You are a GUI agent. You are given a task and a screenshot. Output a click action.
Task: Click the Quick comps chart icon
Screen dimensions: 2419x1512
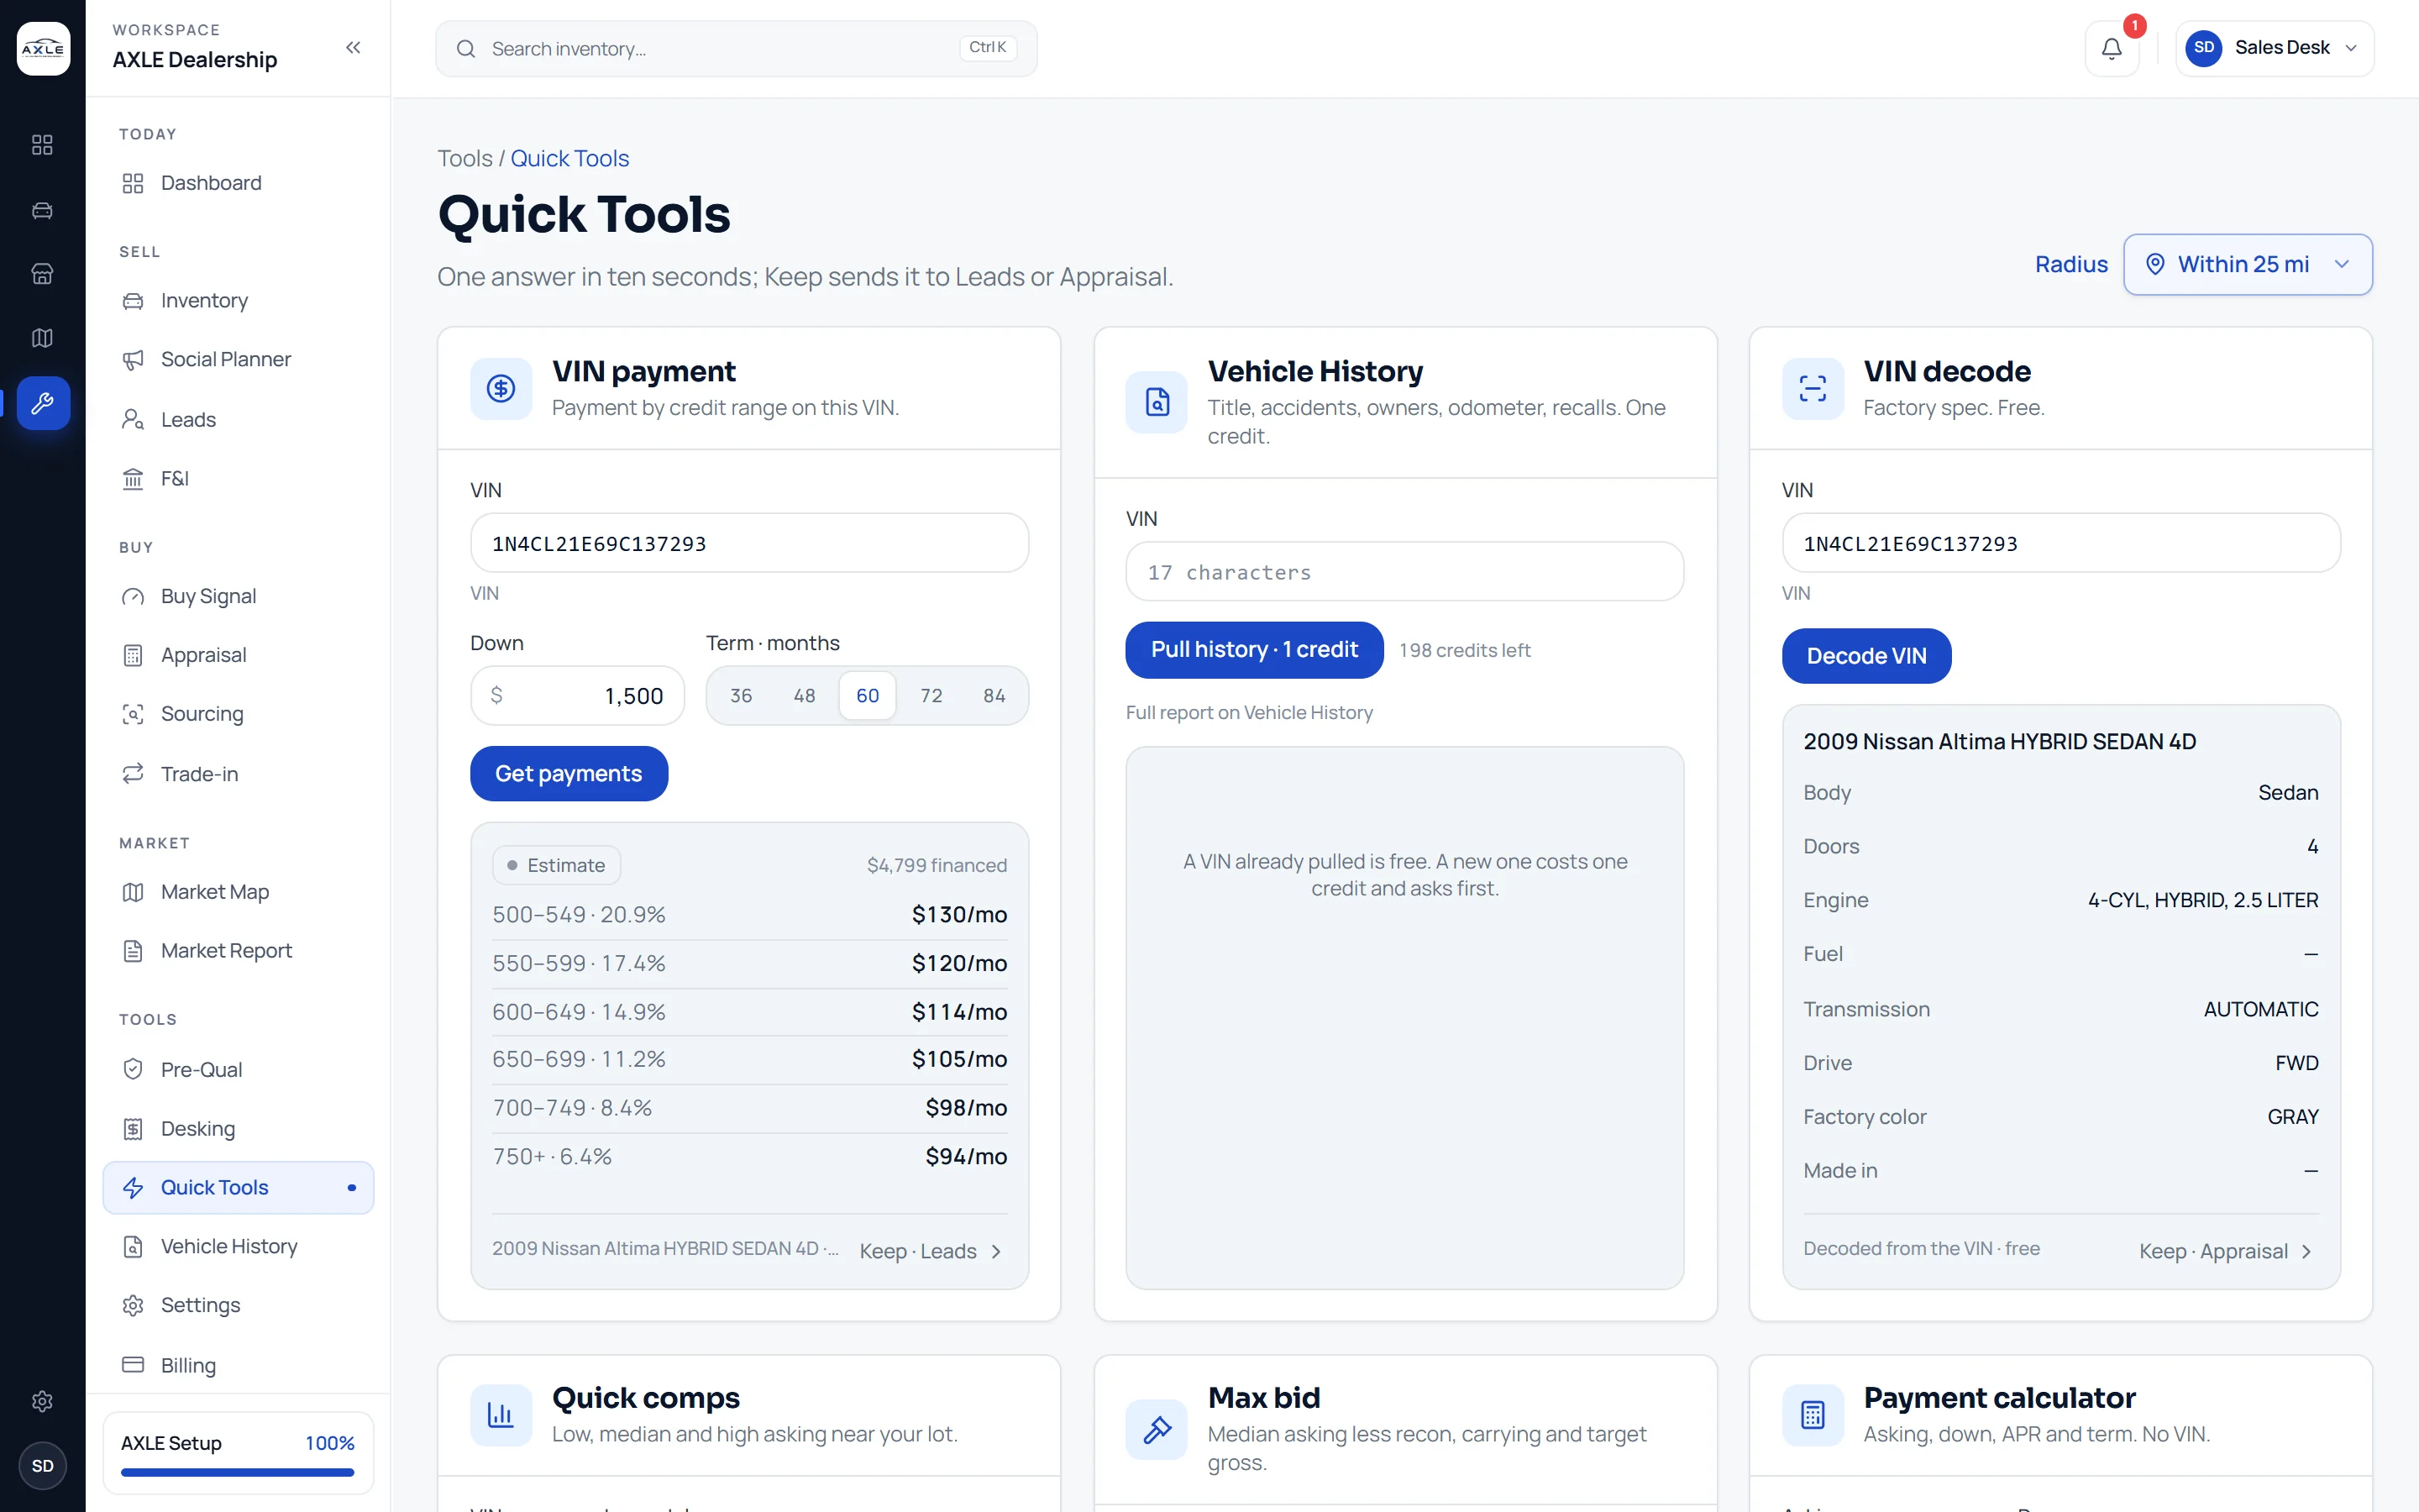coord(501,1415)
